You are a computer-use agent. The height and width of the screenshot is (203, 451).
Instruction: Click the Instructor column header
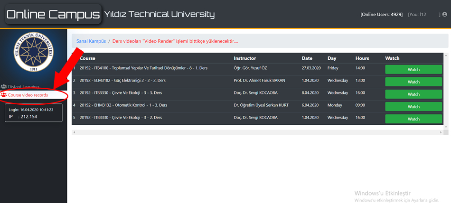244,58
